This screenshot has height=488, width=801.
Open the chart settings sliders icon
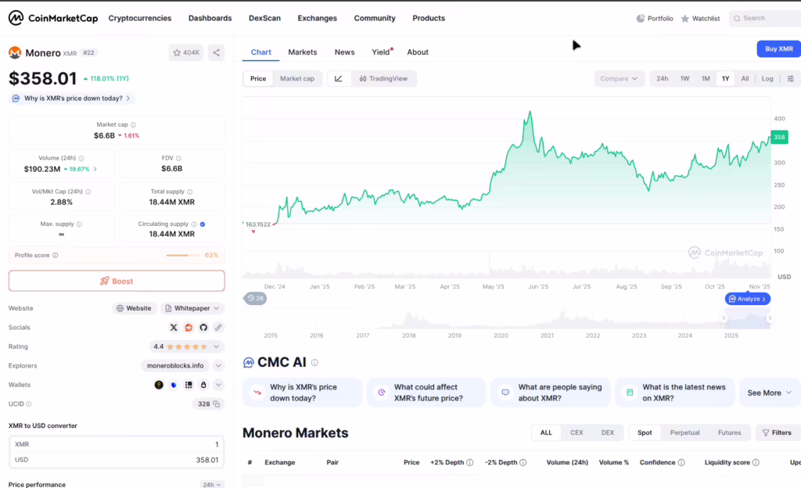(792, 78)
